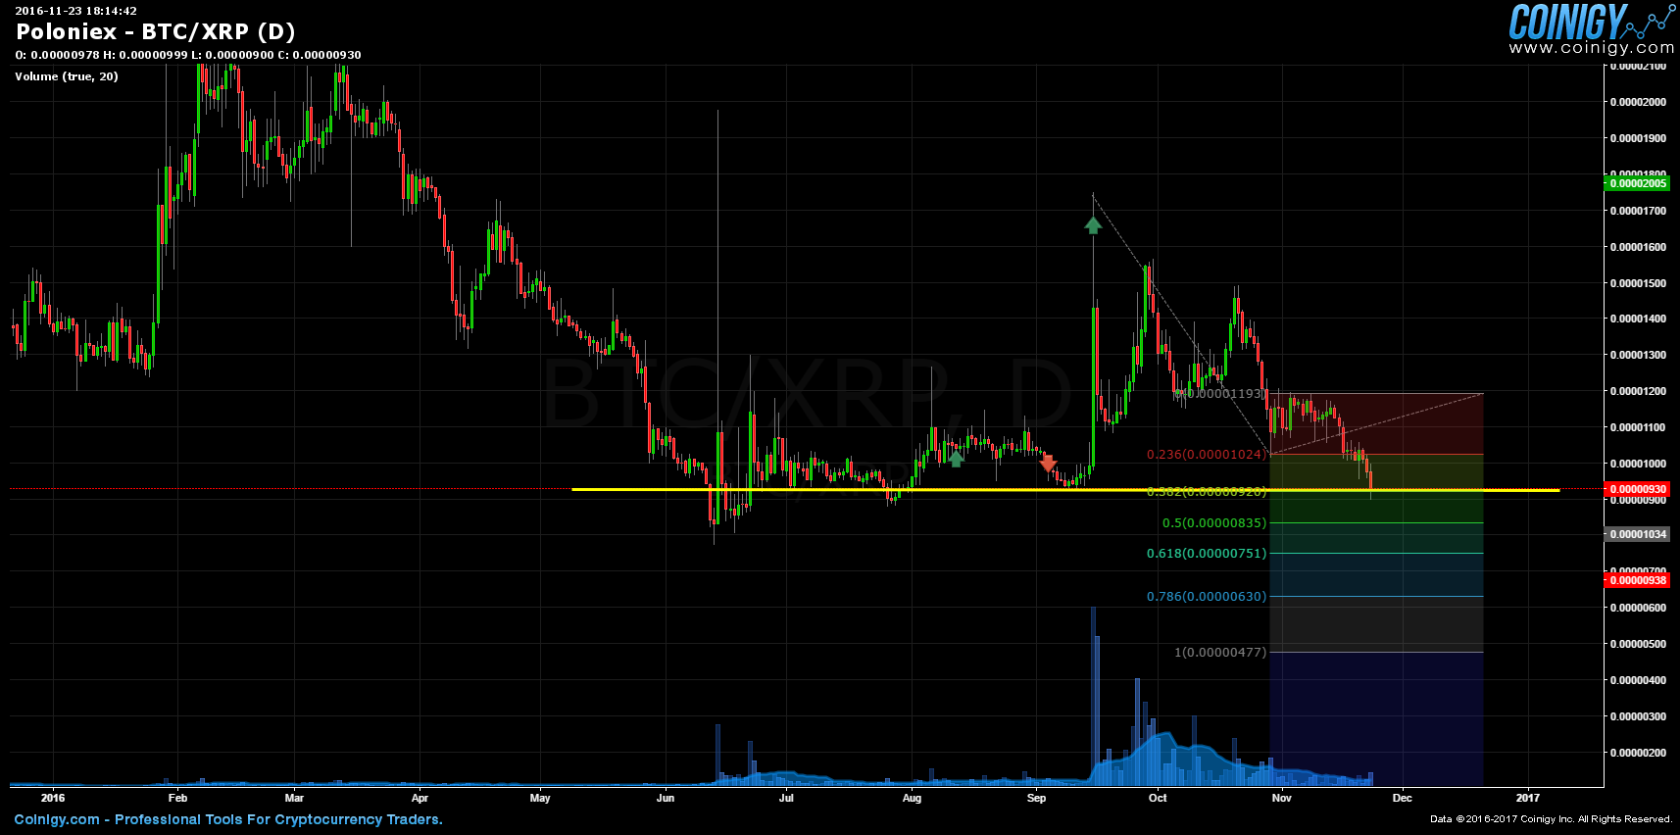Image resolution: width=1680 pixels, height=835 pixels.
Task: Click the Jun label on time axis
Action: point(666,798)
